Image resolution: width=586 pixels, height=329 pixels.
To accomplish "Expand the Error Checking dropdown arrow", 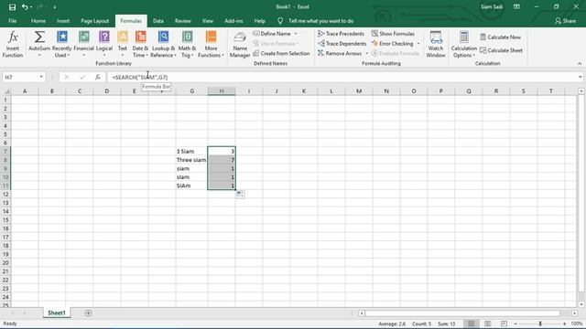I will (x=418, y=44).
